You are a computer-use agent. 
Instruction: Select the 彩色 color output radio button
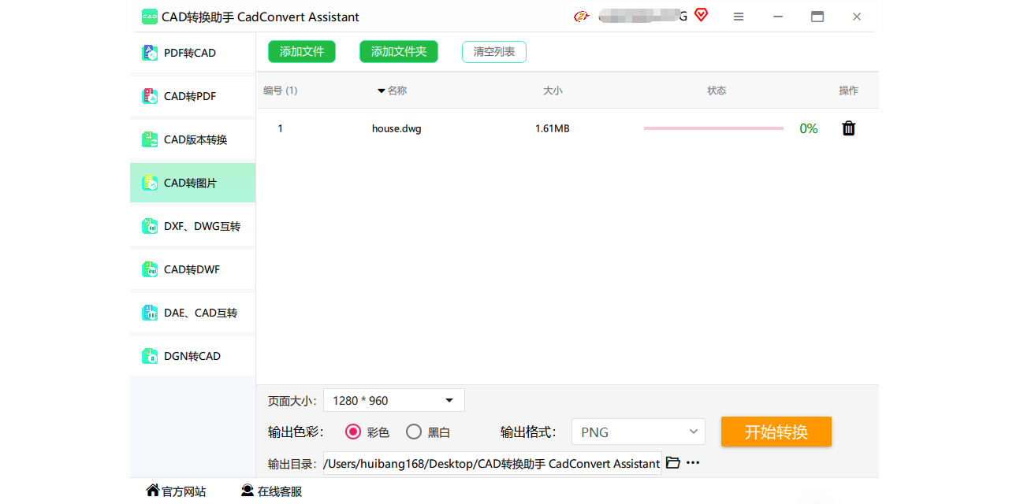pos(353,432)
